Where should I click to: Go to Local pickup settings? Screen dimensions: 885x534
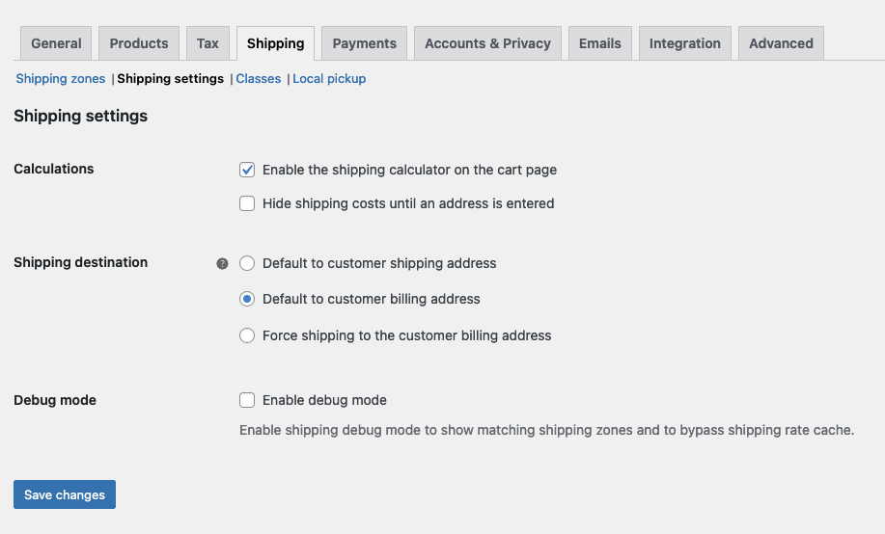(x=329, y=79)
